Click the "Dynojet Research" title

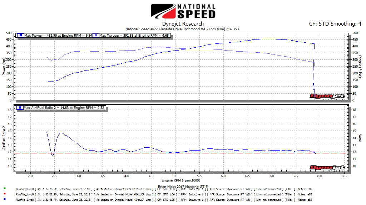coord(183,24)
